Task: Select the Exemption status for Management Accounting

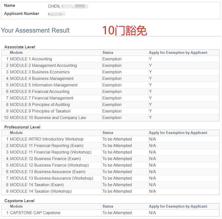Action: [x=112, y=65]
